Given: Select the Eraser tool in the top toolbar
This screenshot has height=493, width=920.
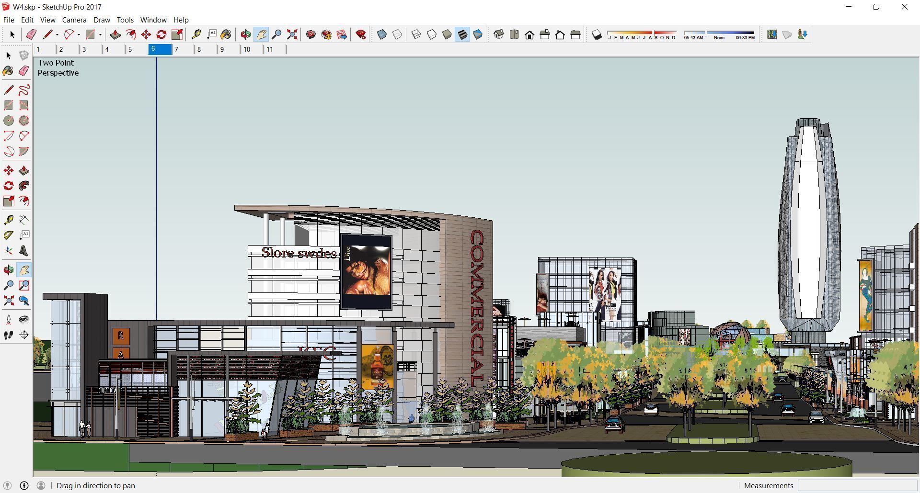Looking at the screenshot, I should pos(32,34).
